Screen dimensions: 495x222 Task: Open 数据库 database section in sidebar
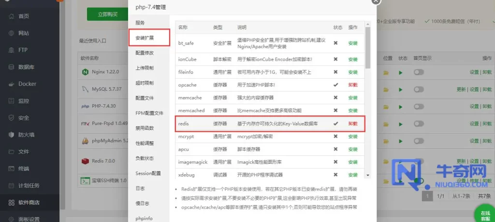coord(26,67)
